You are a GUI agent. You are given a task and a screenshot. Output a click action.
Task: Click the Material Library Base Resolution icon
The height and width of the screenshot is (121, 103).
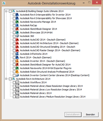[x=17, y=86]
